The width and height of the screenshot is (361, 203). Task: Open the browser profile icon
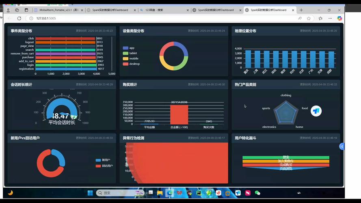pos(8,10)
